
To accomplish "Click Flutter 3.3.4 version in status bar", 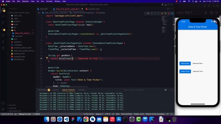I will click(139, 114).
